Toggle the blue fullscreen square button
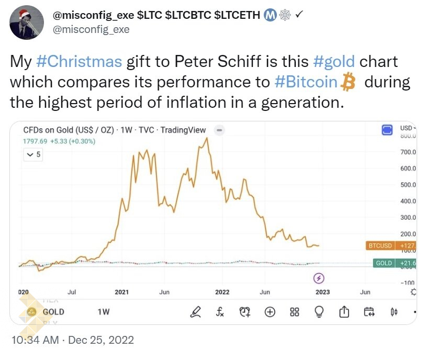The width and height of the screenshot is (425, 349). click(x=388, y=130)
